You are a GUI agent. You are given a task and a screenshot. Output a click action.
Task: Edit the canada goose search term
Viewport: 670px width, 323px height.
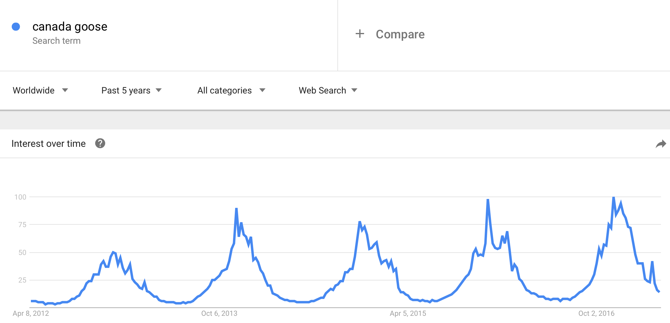[70, 27]
